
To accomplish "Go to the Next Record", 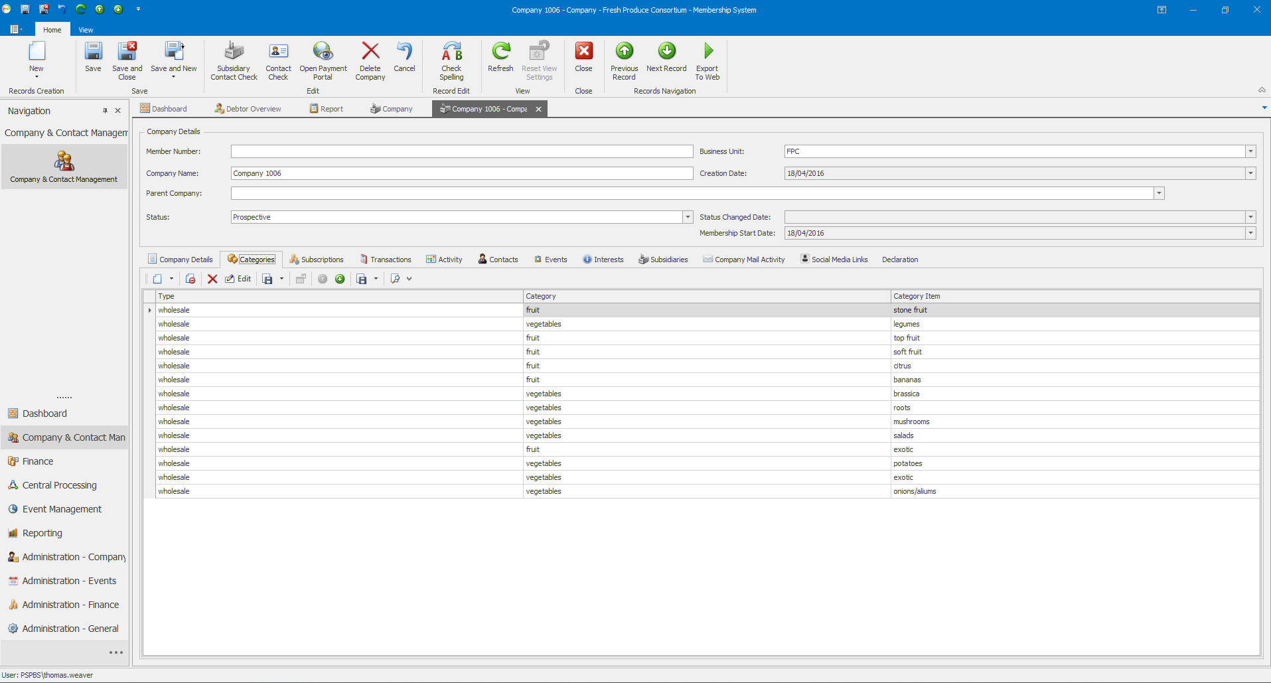I will pyautogui.click(x=666, y=57).
